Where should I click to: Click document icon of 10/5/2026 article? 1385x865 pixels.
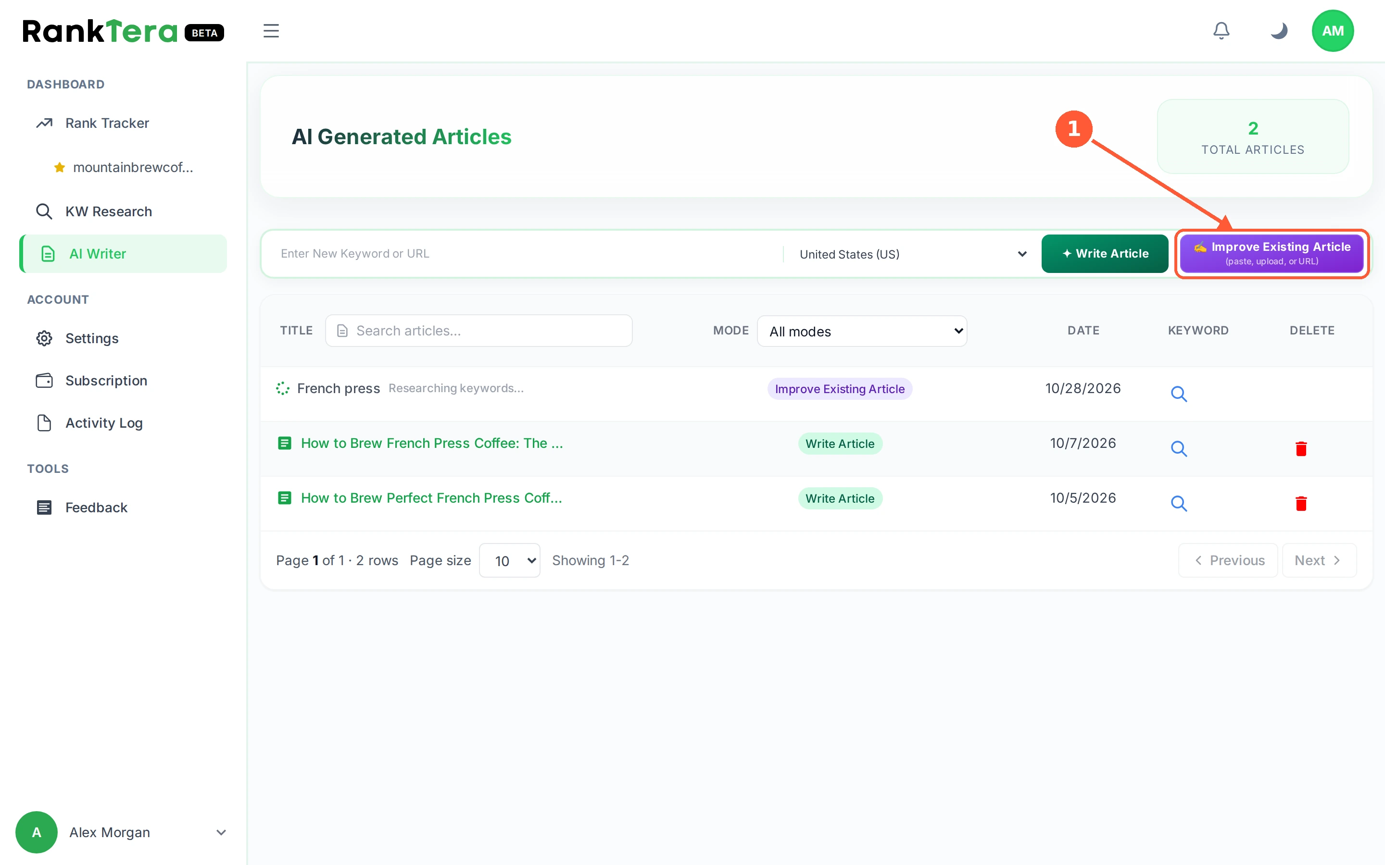coord(284,498)
